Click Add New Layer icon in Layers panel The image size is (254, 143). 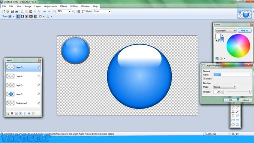pyautogui.click(x=8, y=113)
